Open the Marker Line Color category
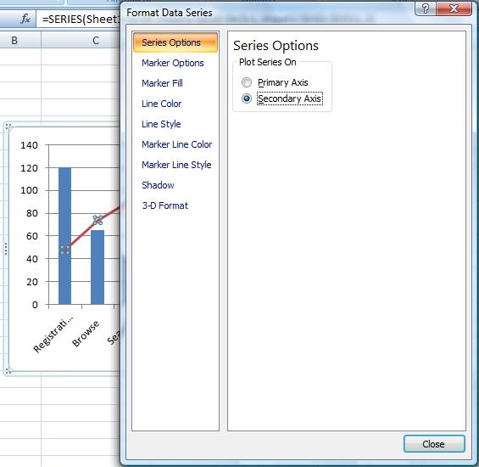 [x=176, y=144]
